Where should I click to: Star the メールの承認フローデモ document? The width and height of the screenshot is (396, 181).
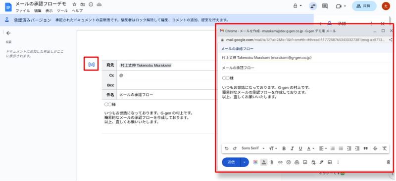pyautogui.click(x=74, y=4)
